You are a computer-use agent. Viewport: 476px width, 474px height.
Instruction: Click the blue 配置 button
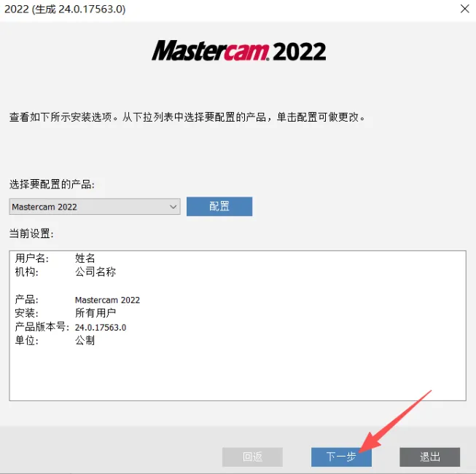coord(219,207)
